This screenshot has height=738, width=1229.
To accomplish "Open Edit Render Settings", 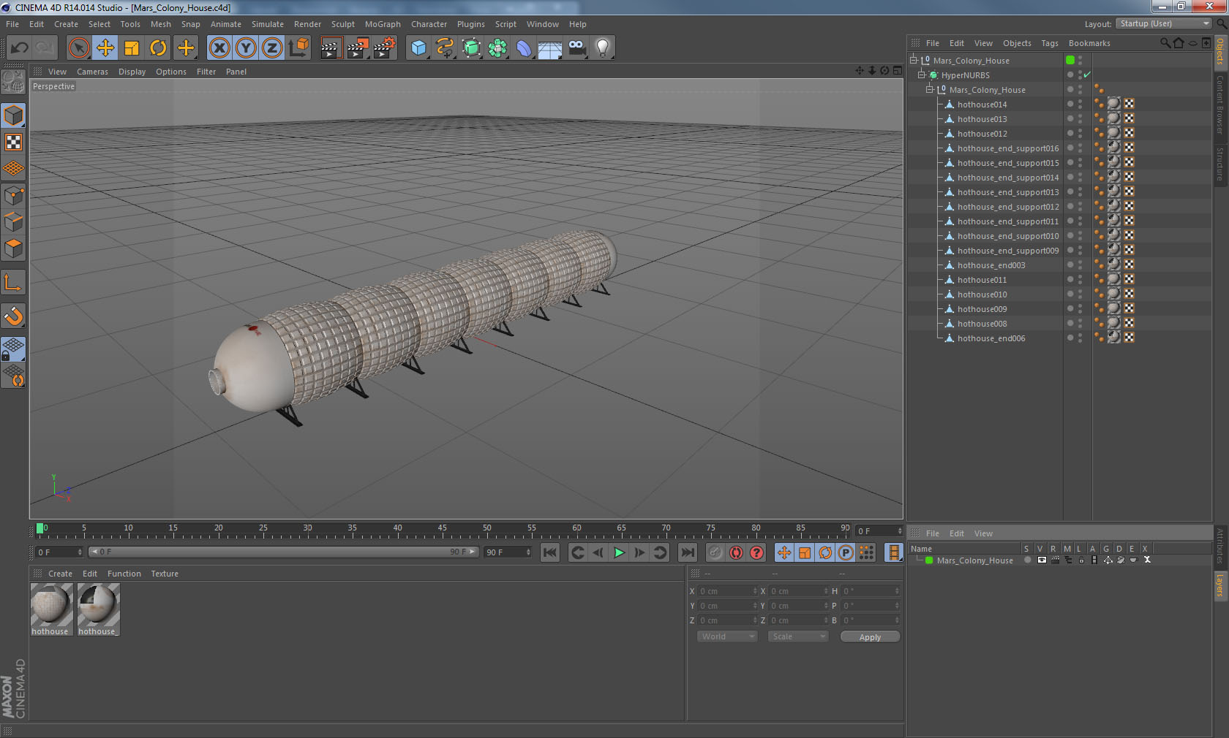I will coord(384,48).
